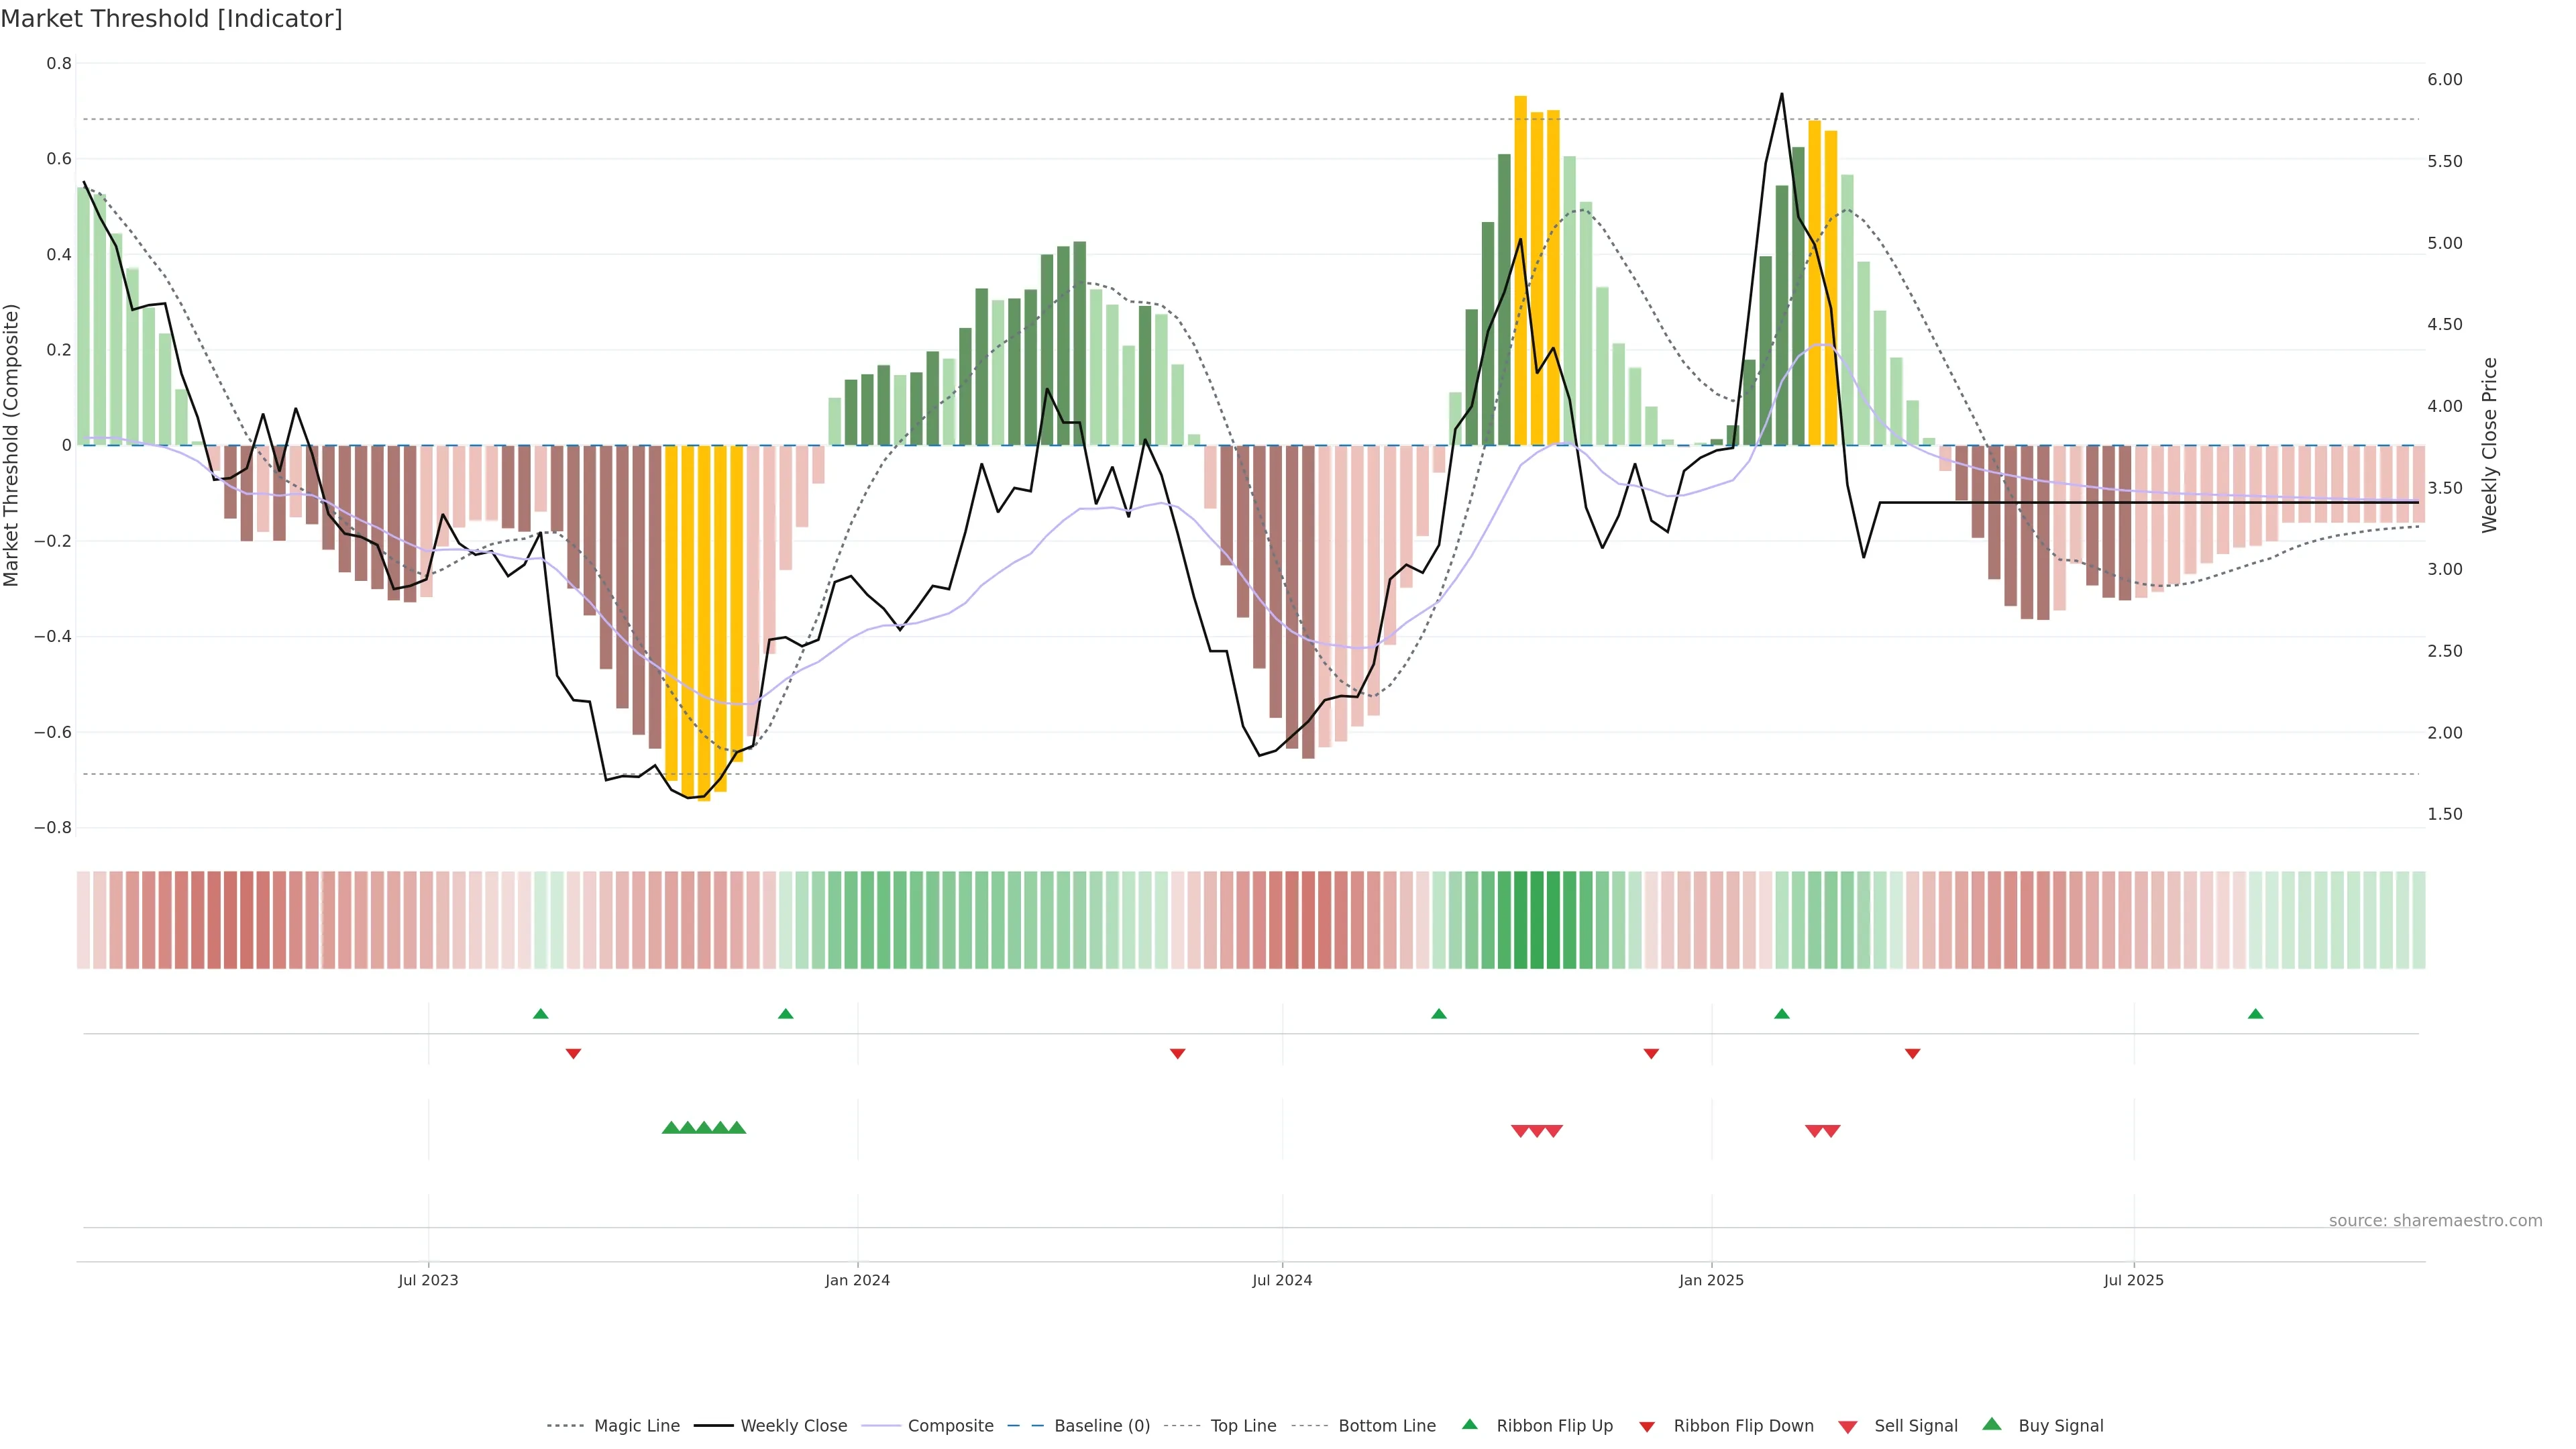The image size is (2576, 1449).
Task: Click Ribbon Flip Up legend triangle icon
Action: (x=1469, y=1425)
